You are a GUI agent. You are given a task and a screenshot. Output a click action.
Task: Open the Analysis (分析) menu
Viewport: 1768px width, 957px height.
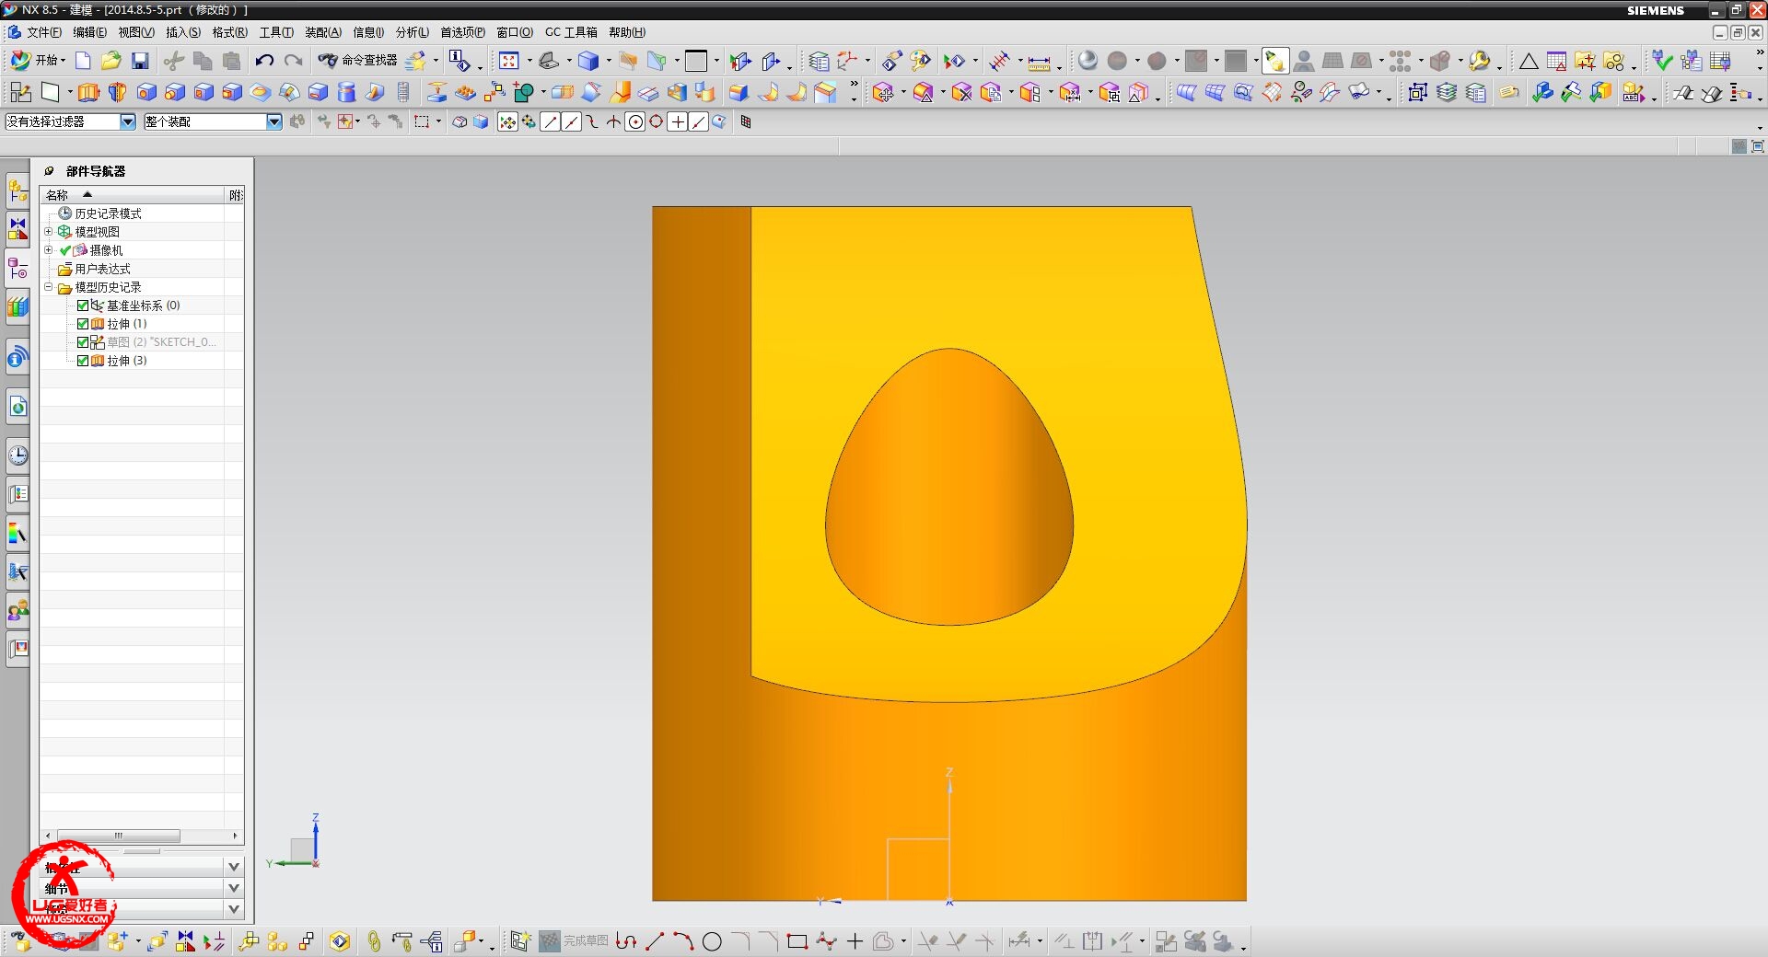click(x=412, y=32)
